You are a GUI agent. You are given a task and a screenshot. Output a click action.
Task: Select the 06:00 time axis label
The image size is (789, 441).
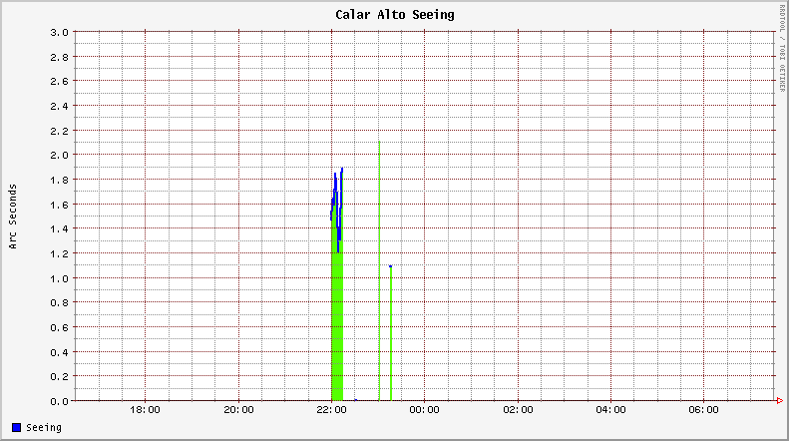click(x=703, y=410)
